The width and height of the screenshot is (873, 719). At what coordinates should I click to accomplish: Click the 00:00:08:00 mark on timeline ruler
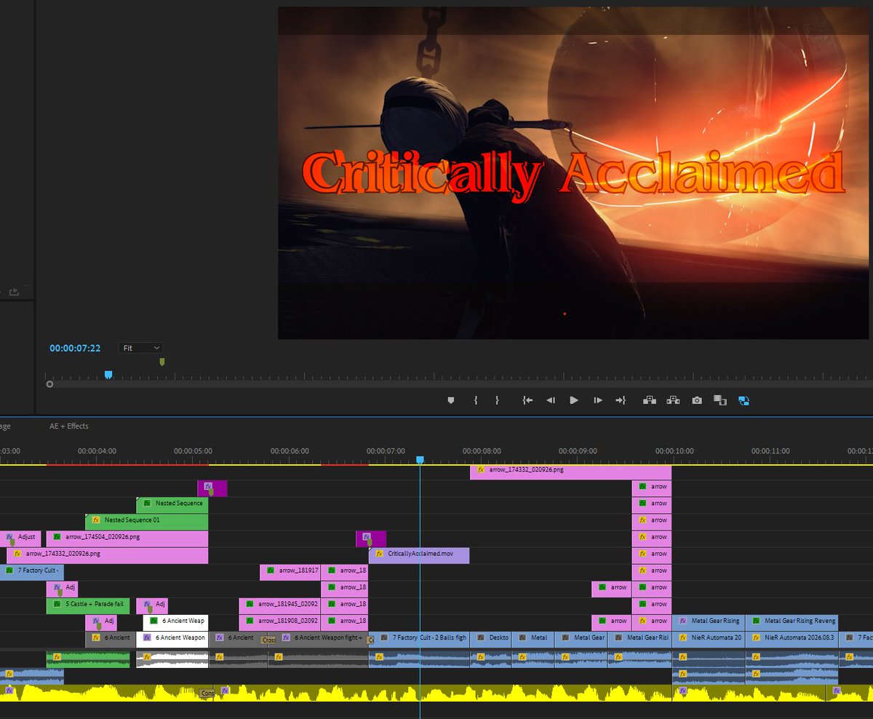[482, 450]
